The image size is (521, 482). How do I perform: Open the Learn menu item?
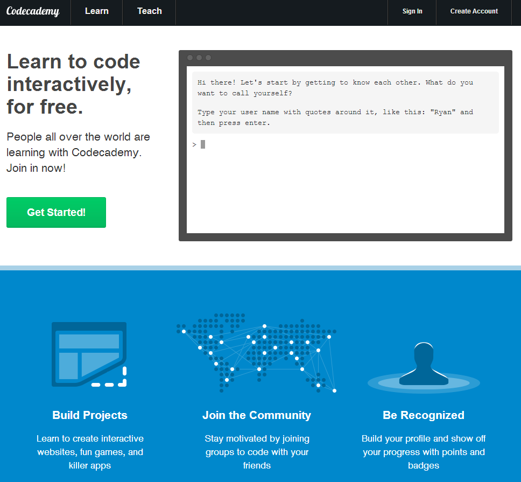click(97, 11)
